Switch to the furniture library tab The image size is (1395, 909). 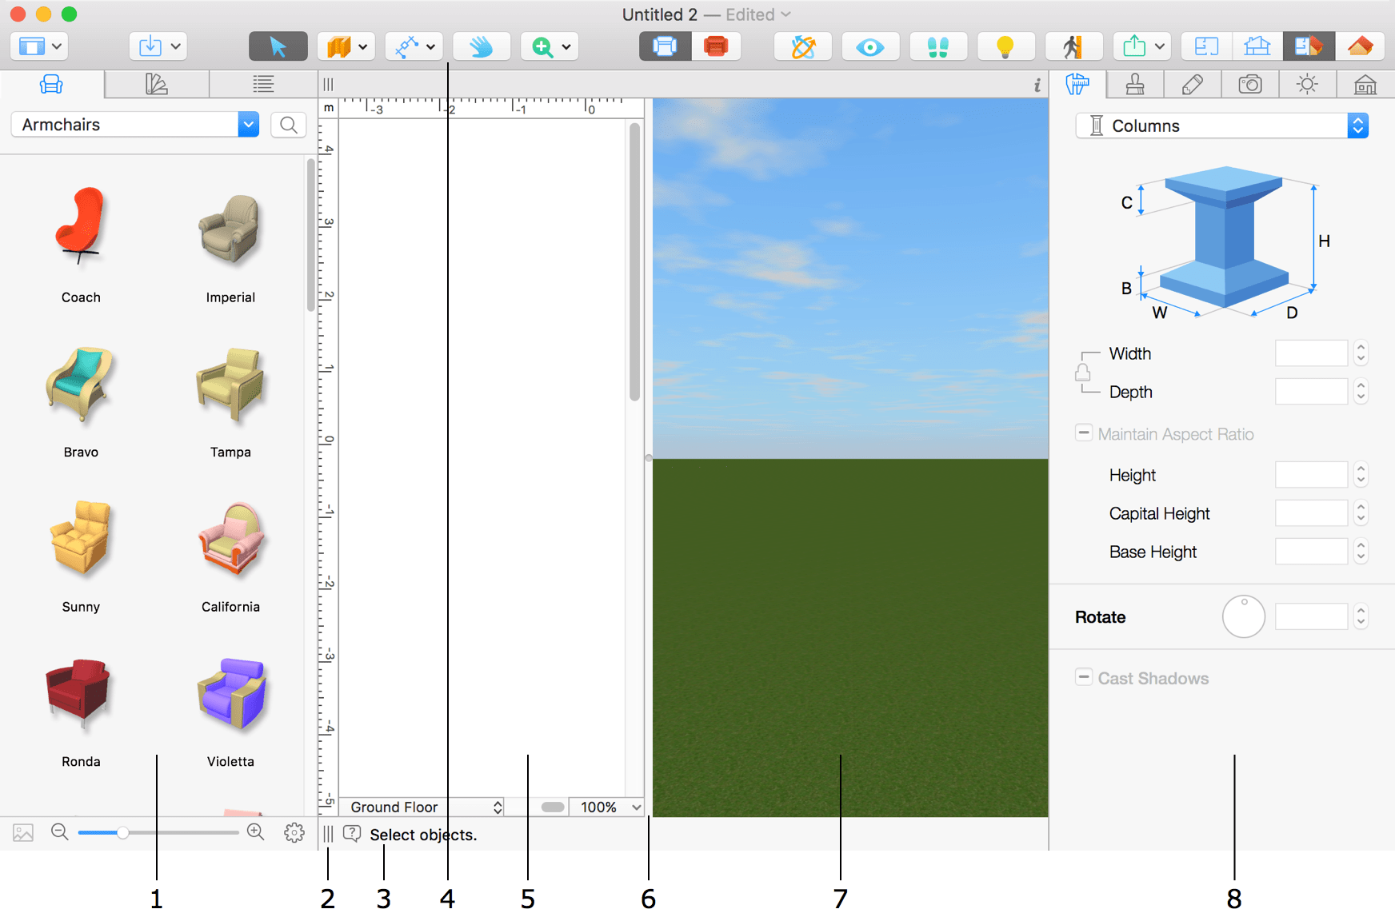(x=51, y=84)
